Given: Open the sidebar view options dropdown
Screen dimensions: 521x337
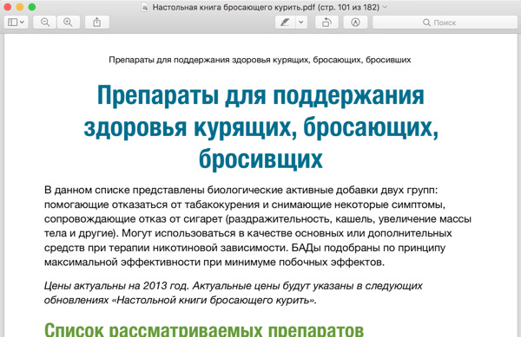Looking at the screenshot, I should 16,23.
